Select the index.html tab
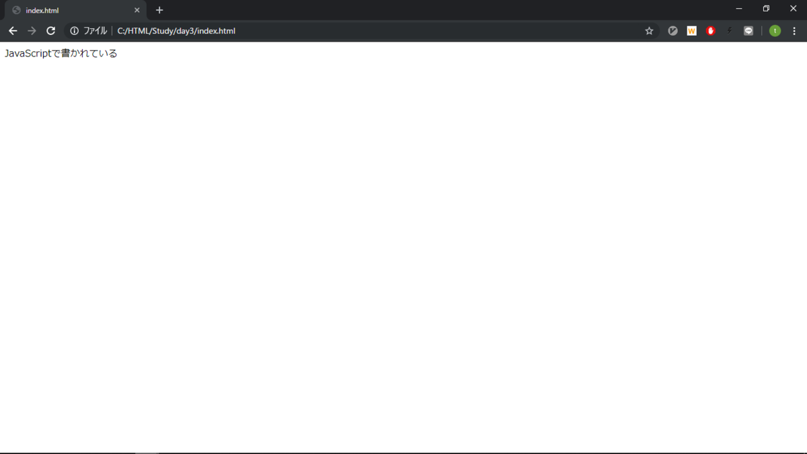The height and width of the screenshot is (454, 807). point(75,10)
